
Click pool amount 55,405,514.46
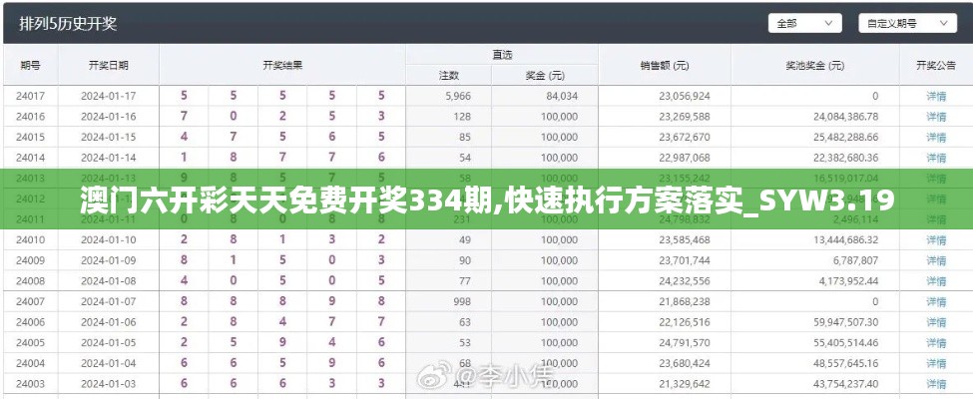(846, 342)
